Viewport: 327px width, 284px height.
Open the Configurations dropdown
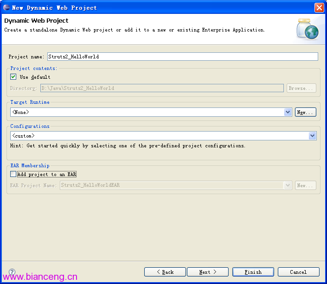(x=312, y=136)
